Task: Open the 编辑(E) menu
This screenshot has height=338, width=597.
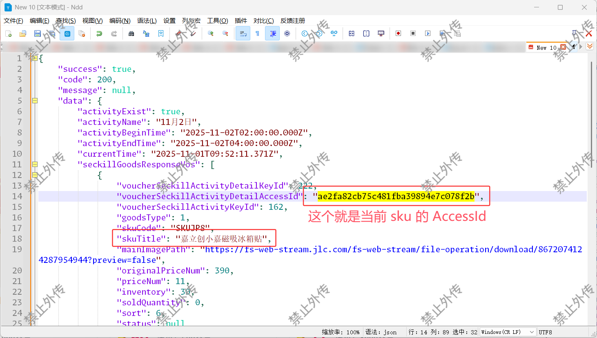Action: [40, 21]
